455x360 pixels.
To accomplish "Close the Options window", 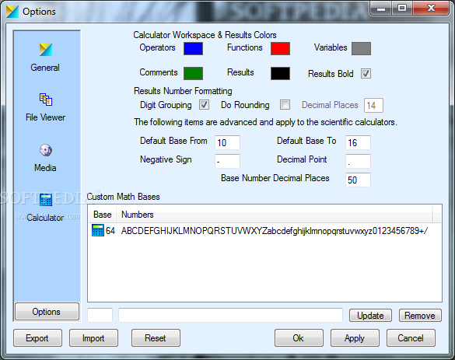I will (431, 8).
